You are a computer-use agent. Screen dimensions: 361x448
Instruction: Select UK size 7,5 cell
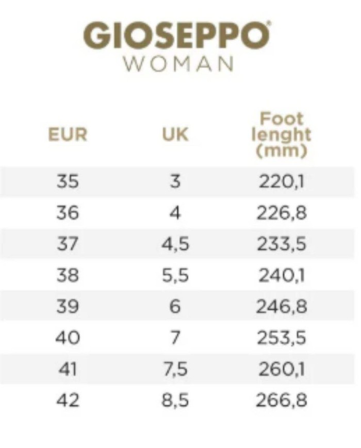click(175, 369)
